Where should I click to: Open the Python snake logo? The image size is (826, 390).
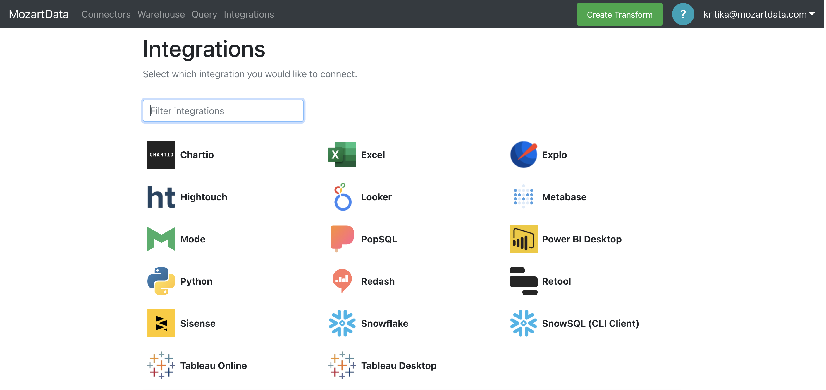(161, 281)
